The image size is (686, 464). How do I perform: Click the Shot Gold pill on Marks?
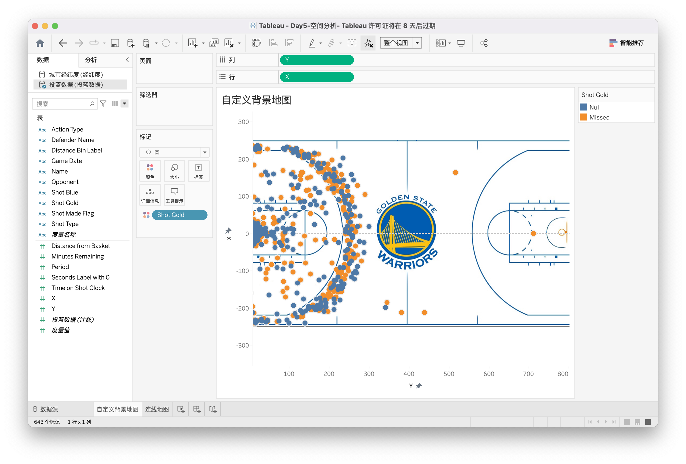coord(179,215)
